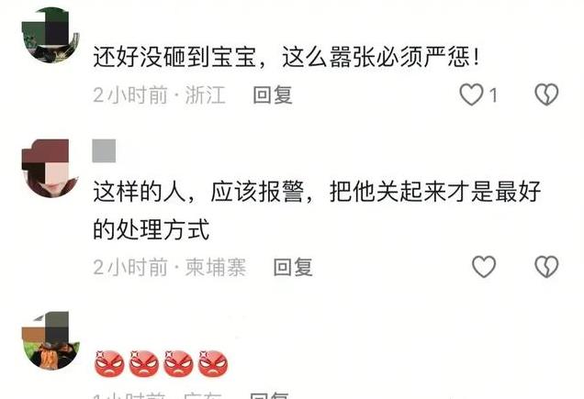Click the 浙江 location label

(205, 94)
